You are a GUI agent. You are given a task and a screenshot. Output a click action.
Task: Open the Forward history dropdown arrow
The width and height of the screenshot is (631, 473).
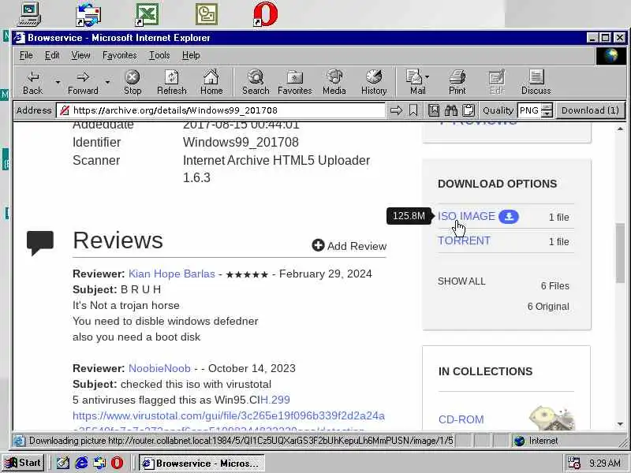tap(107, 83)
